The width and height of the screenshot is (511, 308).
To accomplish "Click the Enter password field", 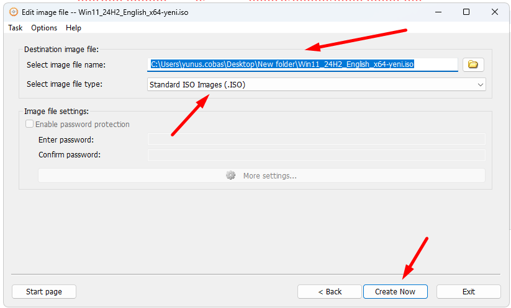I will coord(316,139).
